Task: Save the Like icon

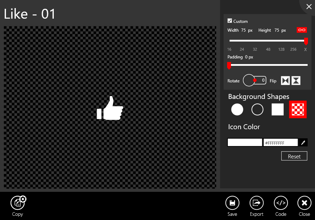Action: pos(232,203)
